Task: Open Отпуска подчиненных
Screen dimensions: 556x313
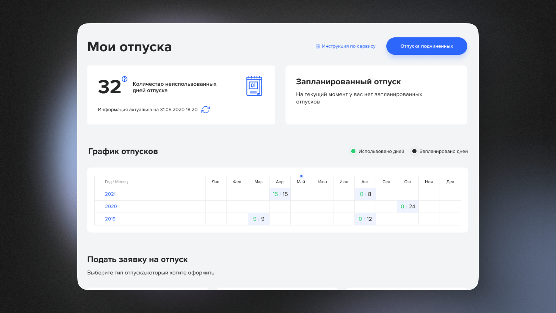Action: [x=426, y=46]
